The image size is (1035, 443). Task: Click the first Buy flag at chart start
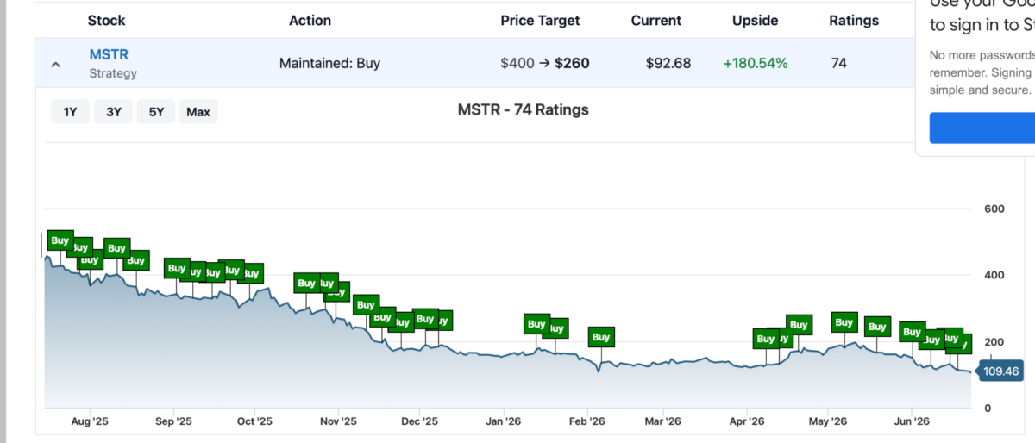coord(60,240)
